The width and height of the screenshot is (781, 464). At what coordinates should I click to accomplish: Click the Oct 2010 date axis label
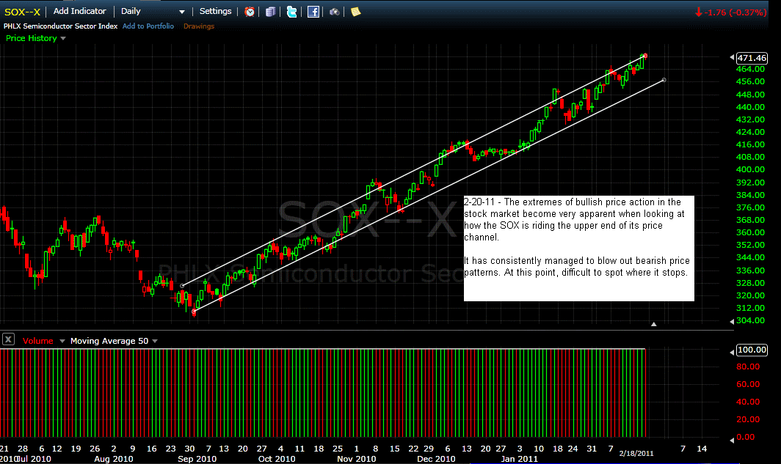click(277, 459)
